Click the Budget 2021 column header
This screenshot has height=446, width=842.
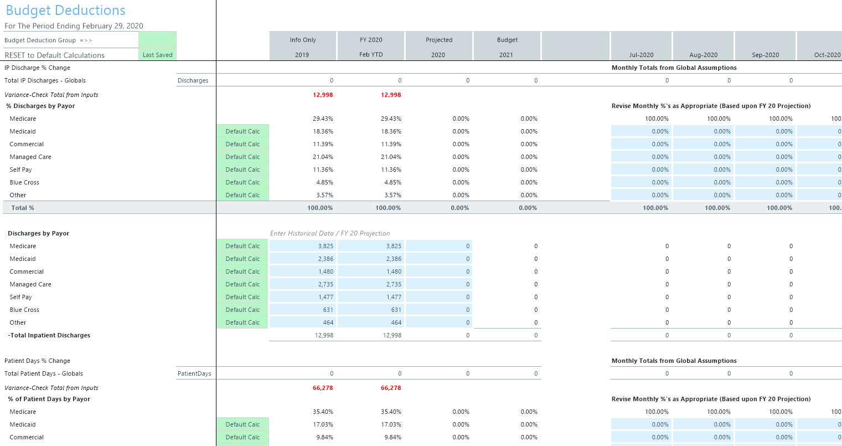(x=507, y=47)
